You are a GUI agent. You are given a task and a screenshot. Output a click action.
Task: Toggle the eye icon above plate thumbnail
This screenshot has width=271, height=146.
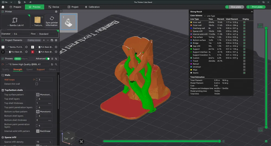pos(61,11)
